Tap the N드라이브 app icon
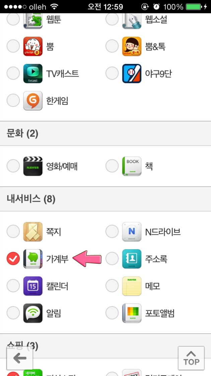The width and height of the screenshot is (211, 376). tap(132, 231)
